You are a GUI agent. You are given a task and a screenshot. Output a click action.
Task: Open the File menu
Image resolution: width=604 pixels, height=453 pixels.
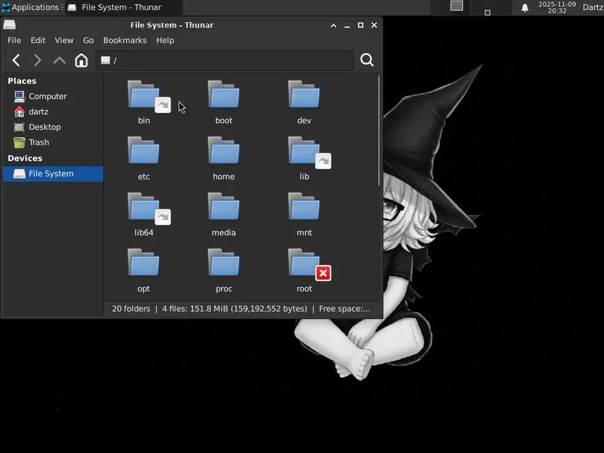tap(14, 41)
